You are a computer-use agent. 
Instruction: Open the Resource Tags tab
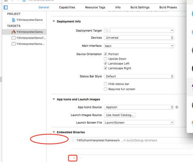point(95,7)
